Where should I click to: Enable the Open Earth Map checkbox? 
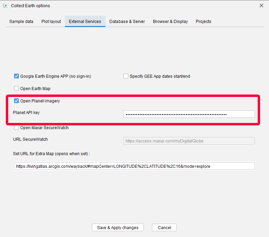pyautogui.click(x=16, y=89)
